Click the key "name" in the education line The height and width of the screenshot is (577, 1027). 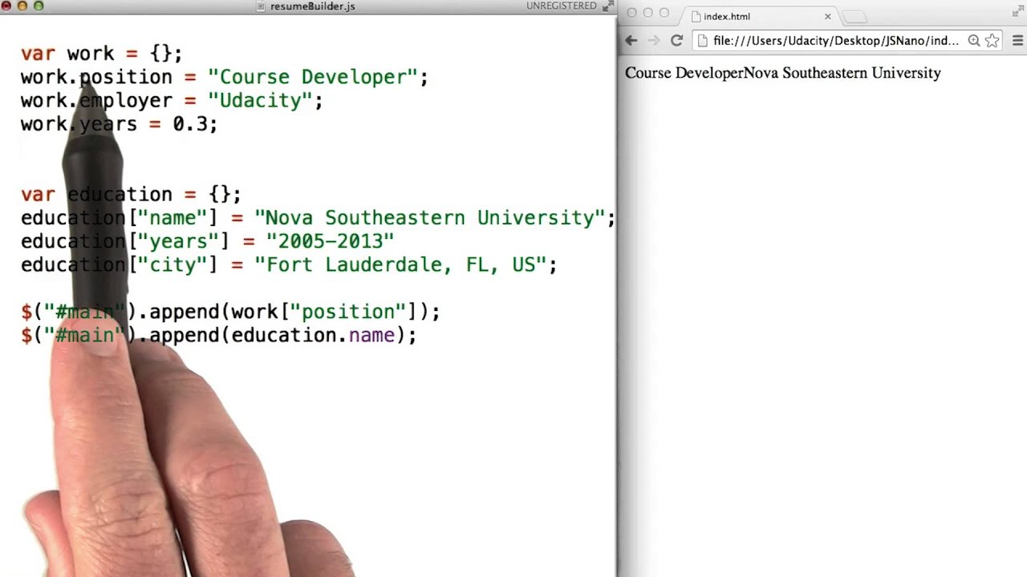pyautogui.click(x=173, y=218)
